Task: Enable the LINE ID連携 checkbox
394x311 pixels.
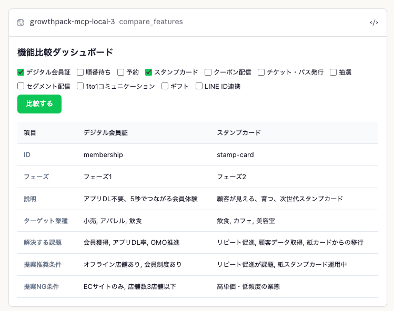Action: [x=199, y=86]
